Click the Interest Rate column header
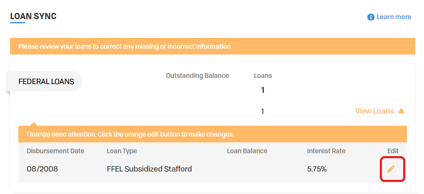 (x=326, y=151)
